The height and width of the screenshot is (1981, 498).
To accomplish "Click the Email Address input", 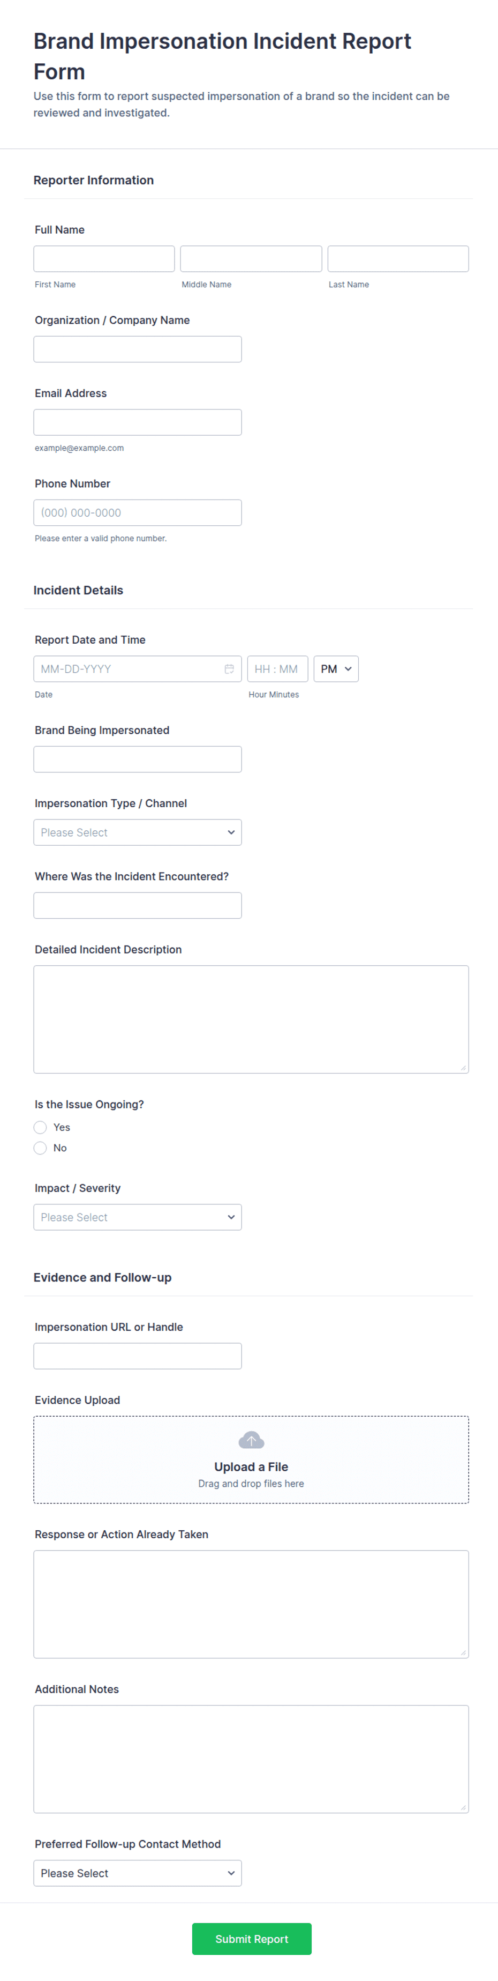I will [138, 422].
